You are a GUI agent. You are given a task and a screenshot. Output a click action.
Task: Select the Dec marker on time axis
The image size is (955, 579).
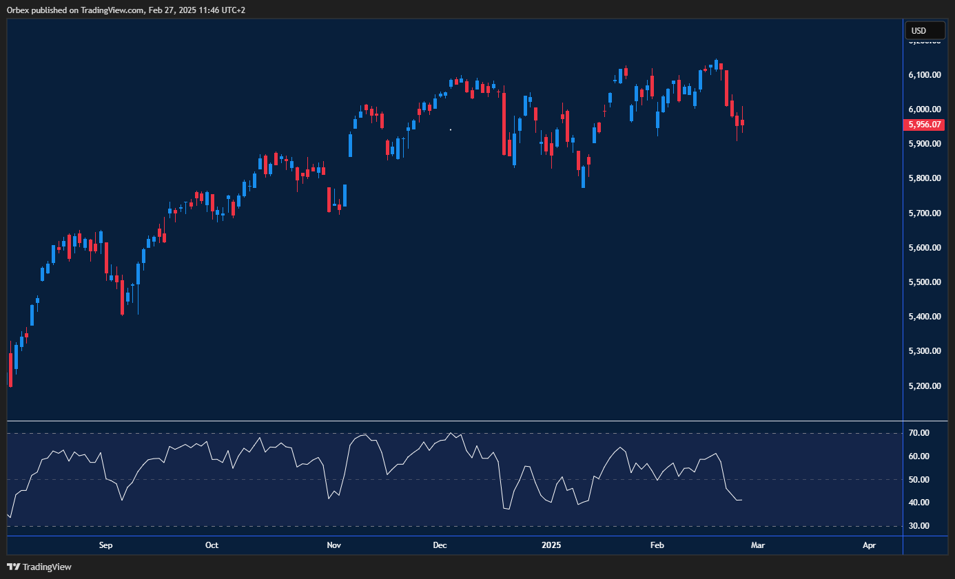[440, 545]
